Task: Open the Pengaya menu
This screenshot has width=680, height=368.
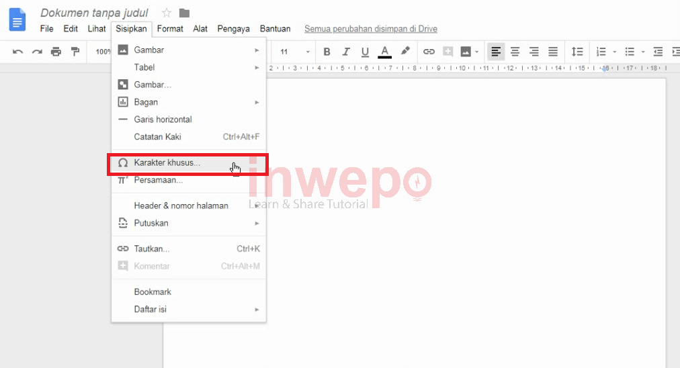Action: (x=233, y=29)
